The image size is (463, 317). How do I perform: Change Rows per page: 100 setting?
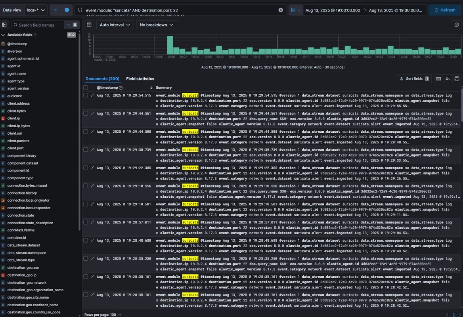point(103,315)
